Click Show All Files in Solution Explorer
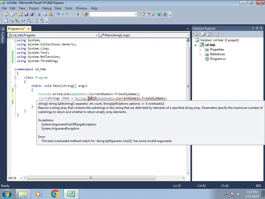 [203, 34]
